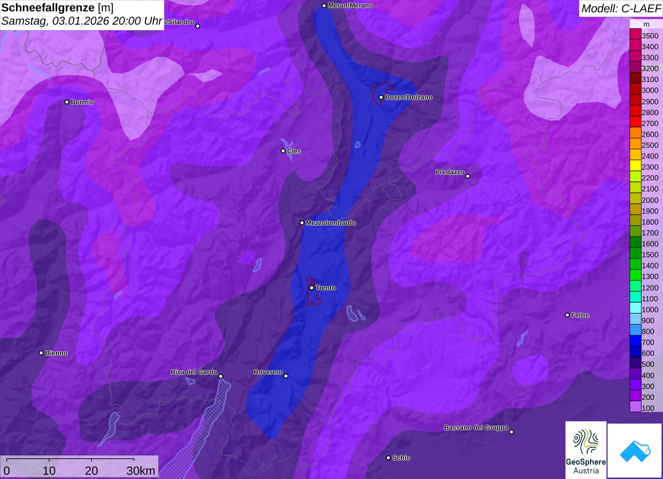Click the Riva del Garda marker dot
The height and width of the screenshot is (479, 663).
tap(221, 376)
